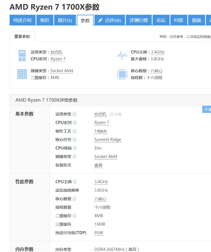Click info icon next to CPU架构
The image size is (211, 252).
pos(75,148)
